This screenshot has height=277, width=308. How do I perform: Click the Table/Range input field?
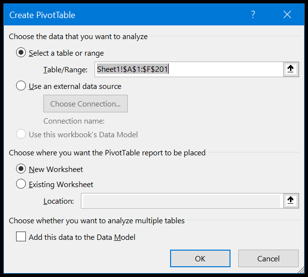click(189, 69)
